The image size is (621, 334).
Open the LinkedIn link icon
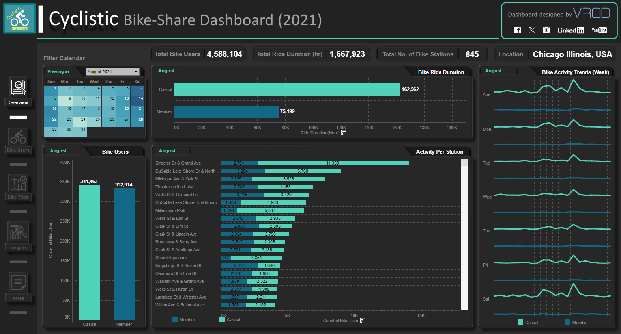coord(570,30)
